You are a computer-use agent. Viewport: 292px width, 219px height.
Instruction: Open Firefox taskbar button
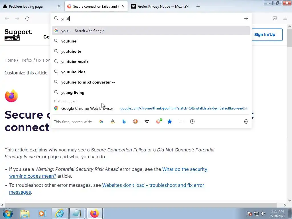point(95,213)
